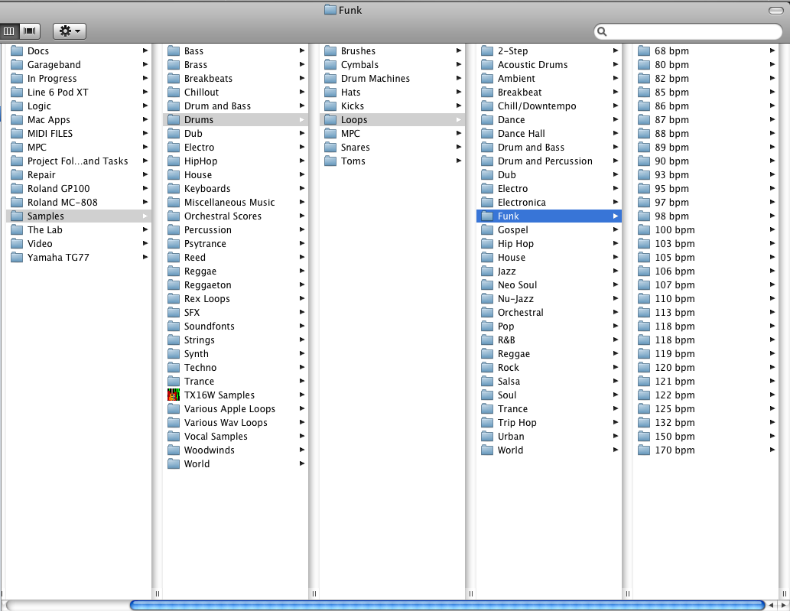Select the Garageband folder icon
This screenshot has height=611, width=790.
17,65
